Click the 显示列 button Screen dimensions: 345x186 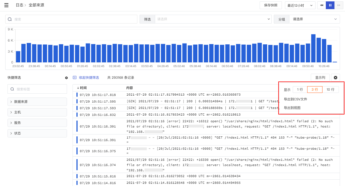pos(320,78)
